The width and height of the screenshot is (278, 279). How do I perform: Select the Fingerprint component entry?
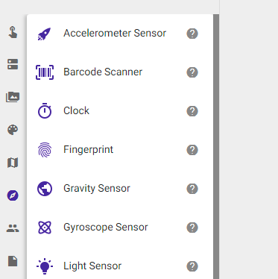(120, 150)
